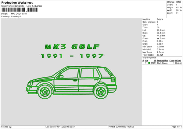This screenshot has height=129, width=183.
Task: Click the Dark Green thread color swatch
Action: click(x=149, y=63)
